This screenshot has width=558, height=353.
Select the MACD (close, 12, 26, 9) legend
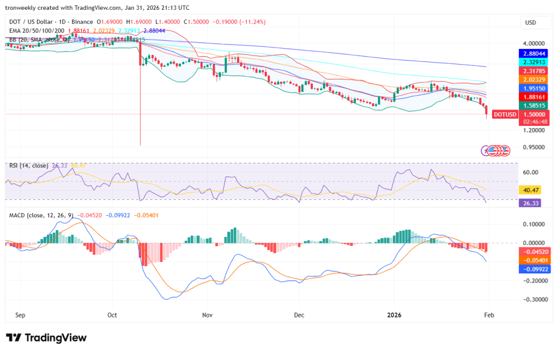[41, 215]
